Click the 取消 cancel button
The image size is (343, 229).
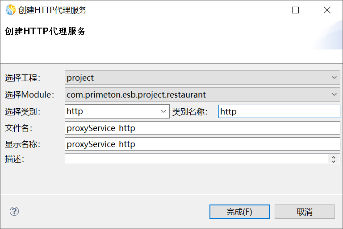pyautogui.click(x=305, y=212)
